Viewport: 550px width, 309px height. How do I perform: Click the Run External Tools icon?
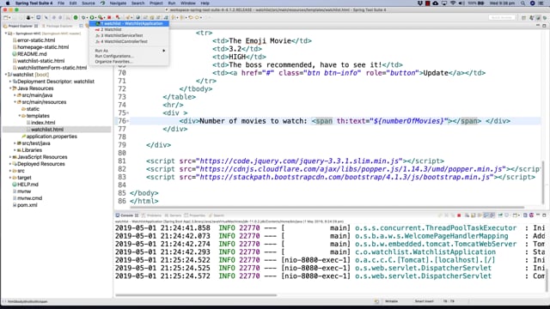point(101,17)
